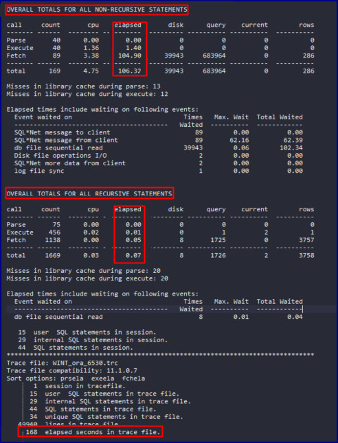Screen dimensions: 338x443
Task: Click the recursive Fetch rows value 3757
Action: (x=306, y=240)
